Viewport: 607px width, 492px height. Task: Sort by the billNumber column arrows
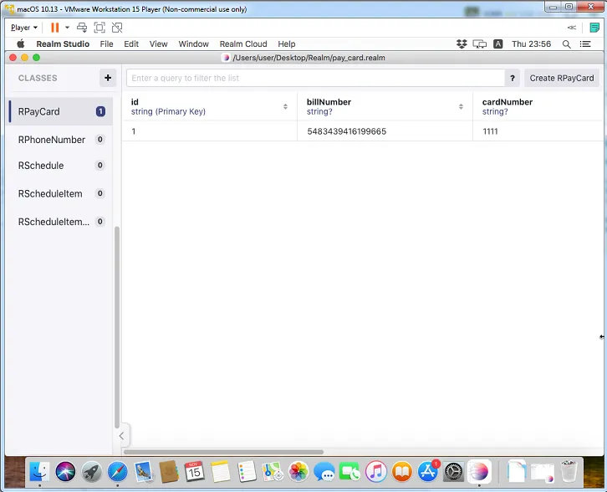[461, 106]
